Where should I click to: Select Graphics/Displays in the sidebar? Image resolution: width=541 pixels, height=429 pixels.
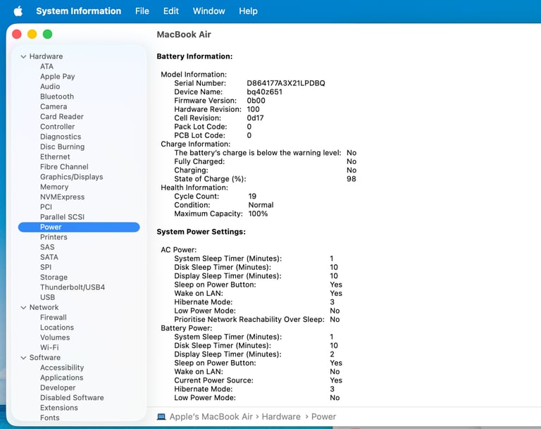[71, 177]
